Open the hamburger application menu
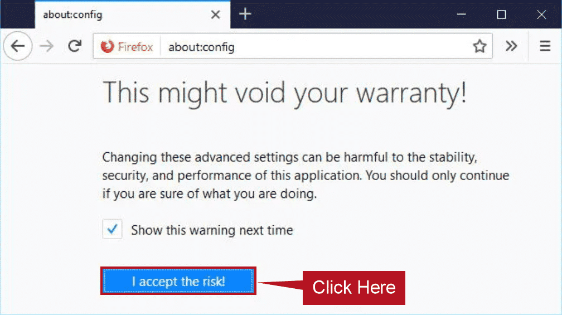562x315 pixels. click(x=545, y=46)
